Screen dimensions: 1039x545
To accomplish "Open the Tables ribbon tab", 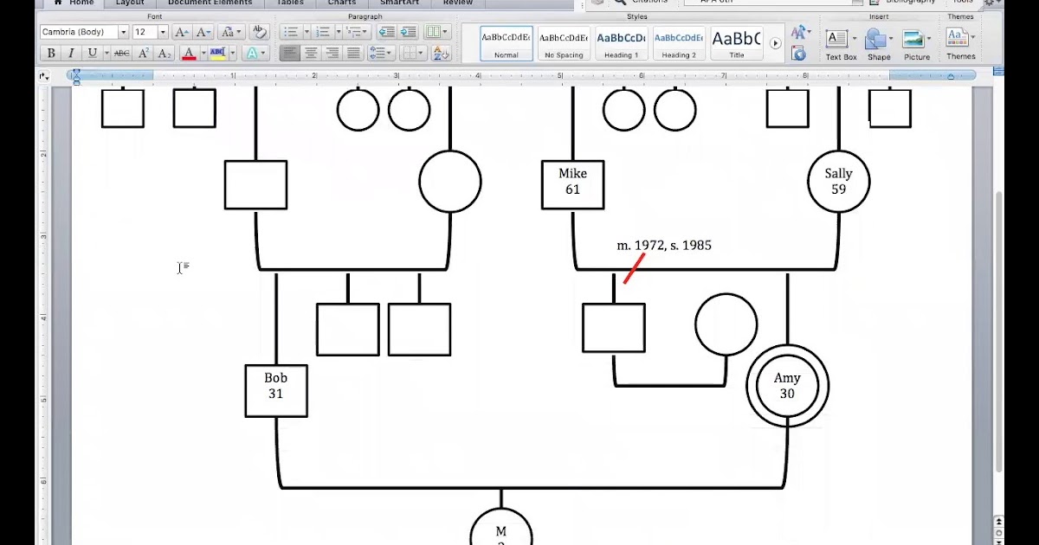I will (290, 3).
